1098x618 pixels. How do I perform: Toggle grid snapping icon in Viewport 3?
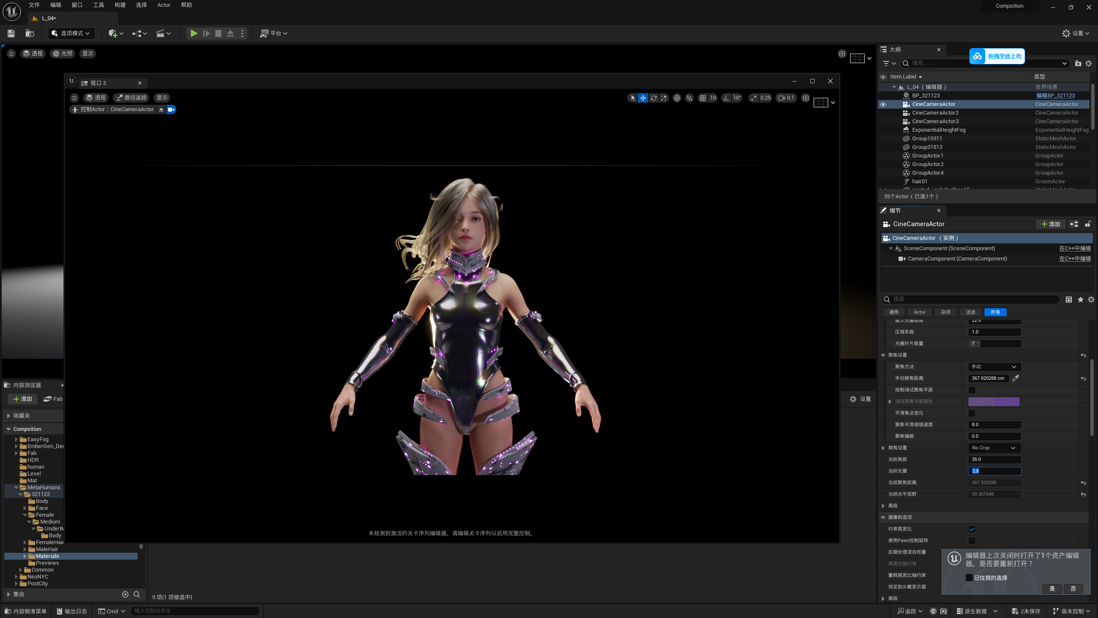click(x=703, y=98)
